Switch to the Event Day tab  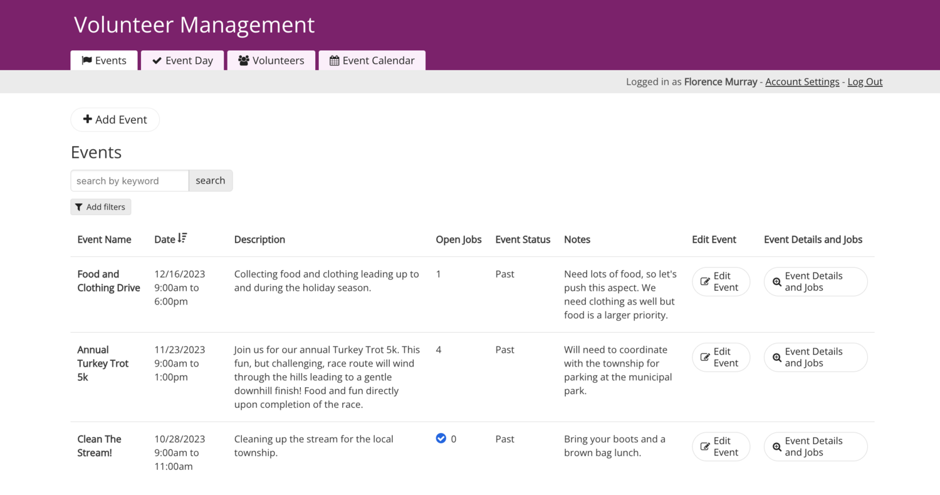coord(182,61)
